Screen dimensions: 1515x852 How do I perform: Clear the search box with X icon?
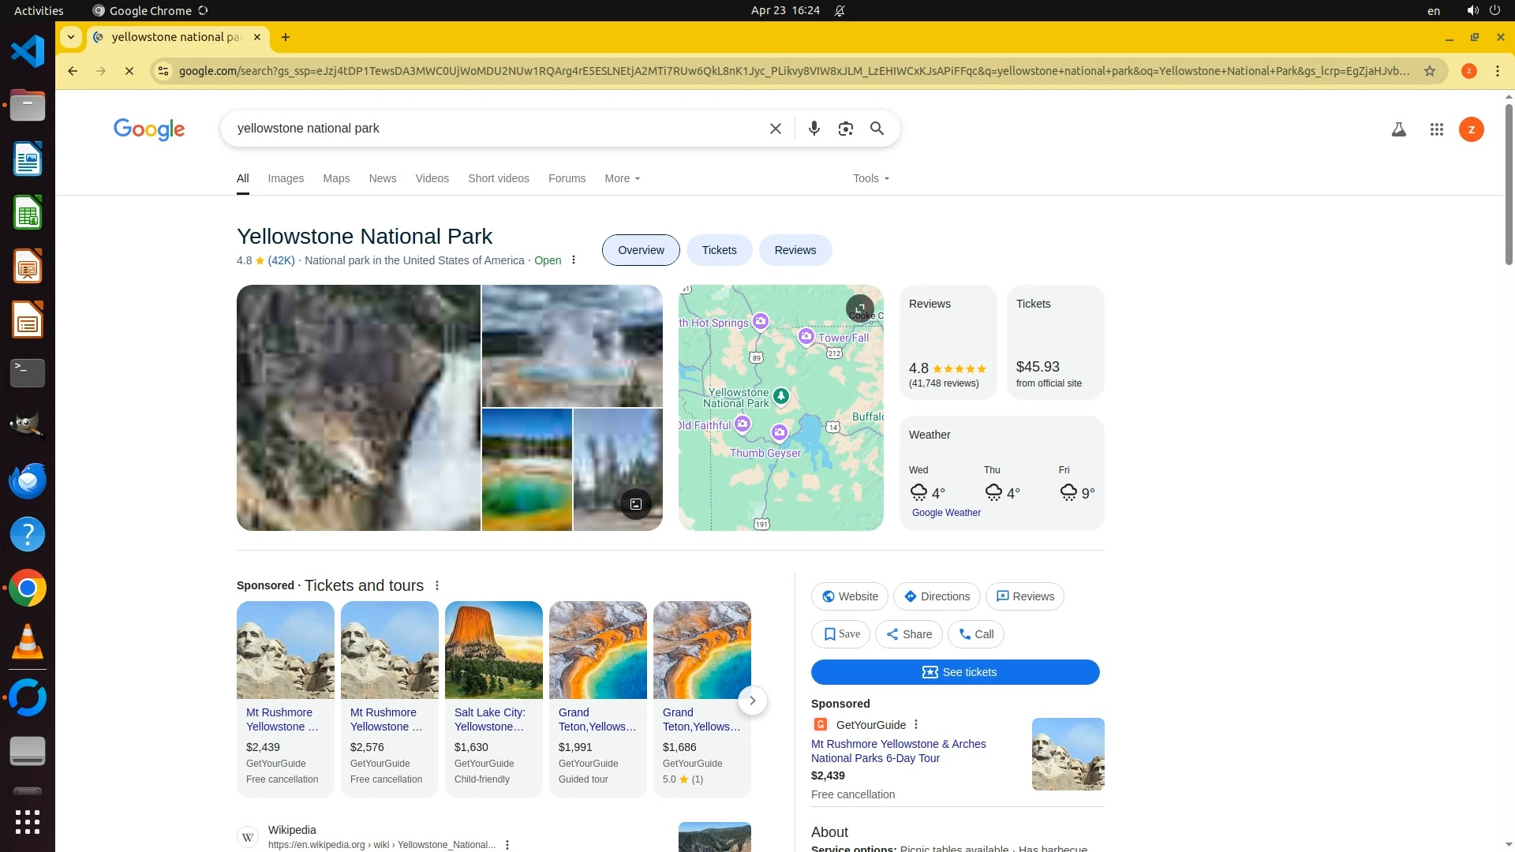pos(775,129)
